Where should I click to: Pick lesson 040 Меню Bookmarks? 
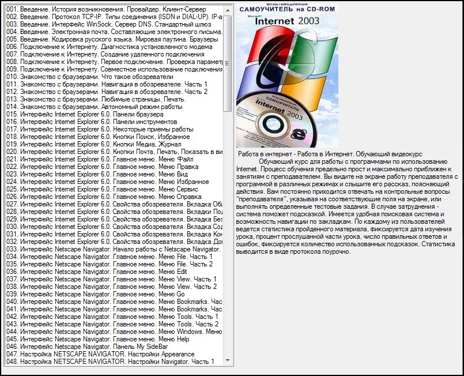click(x=114, y=302)
